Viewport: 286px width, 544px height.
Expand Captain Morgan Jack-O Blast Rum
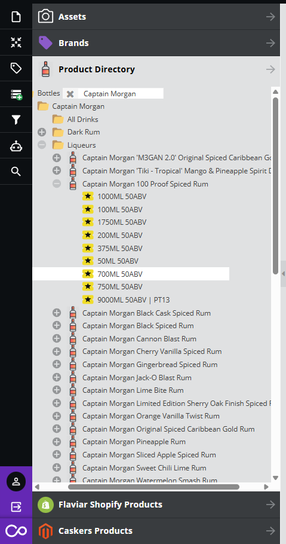(57, 377)
